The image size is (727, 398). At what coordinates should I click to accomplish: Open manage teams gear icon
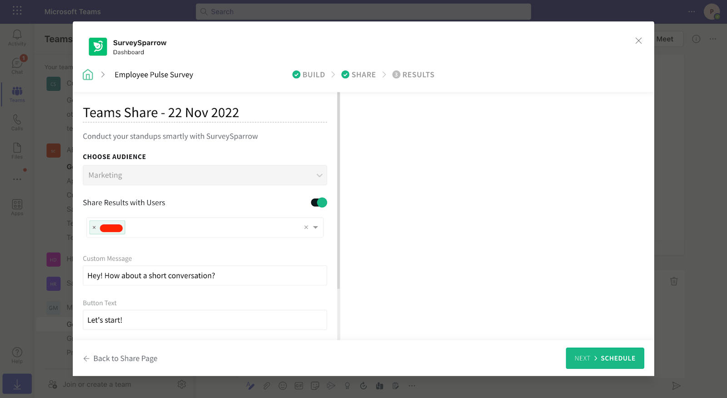(x=182, y=384)
